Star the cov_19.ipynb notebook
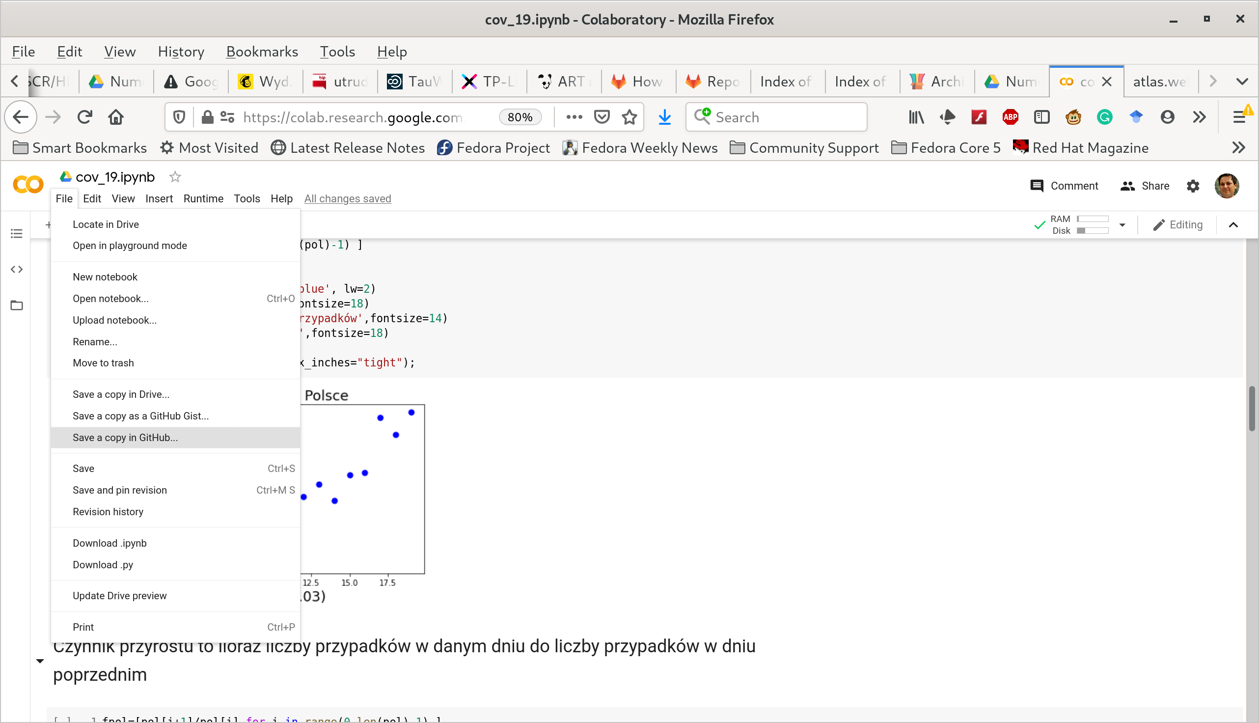Image resolution: width=1259 pixels, height=723 pixels. coord(175,177)
